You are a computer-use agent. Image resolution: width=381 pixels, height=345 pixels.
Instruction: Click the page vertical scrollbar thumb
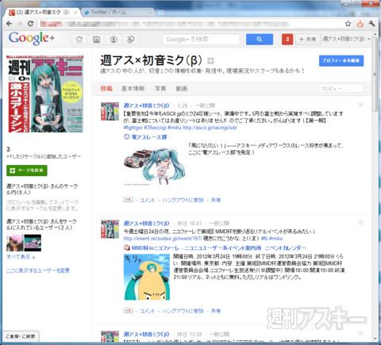(375, 74)
